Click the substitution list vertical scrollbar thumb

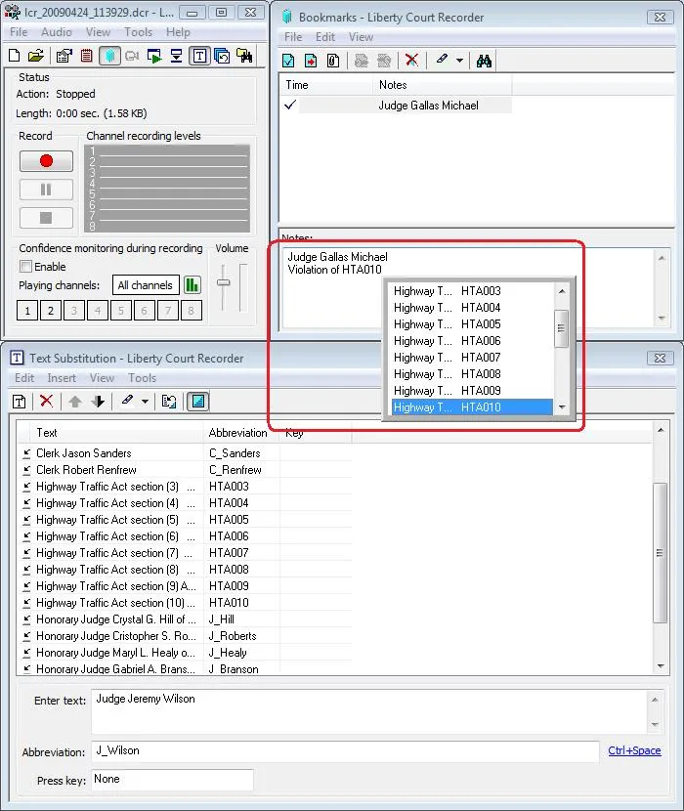(660, 553)
